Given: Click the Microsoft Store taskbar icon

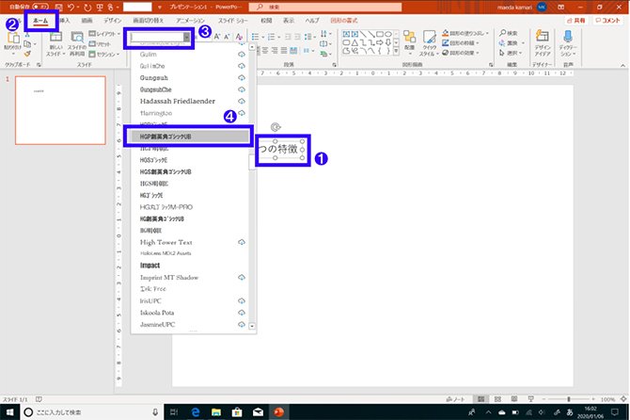Looking at the screenshot, I should pyautogui.click(x=237, y=412).
